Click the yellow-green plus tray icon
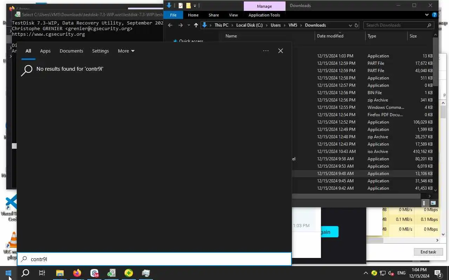This screenshot has width=449, height=280. point(374,273)
